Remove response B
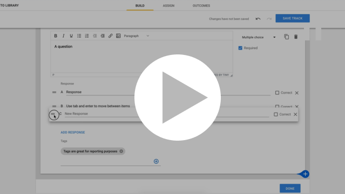The image size is (345, 194). [x=296, y=107]
